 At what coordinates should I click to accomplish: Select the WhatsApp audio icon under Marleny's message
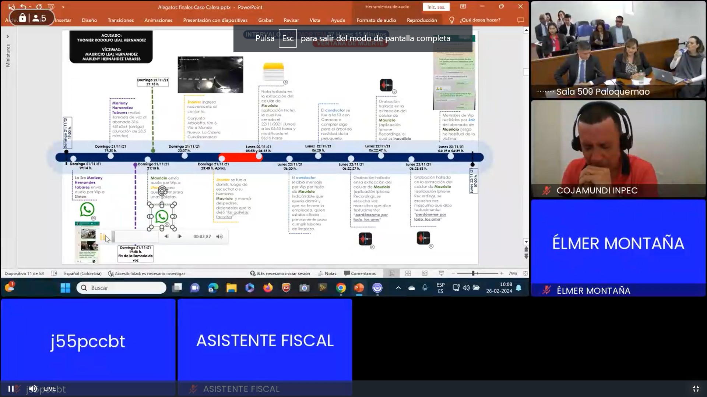(87, 210)
